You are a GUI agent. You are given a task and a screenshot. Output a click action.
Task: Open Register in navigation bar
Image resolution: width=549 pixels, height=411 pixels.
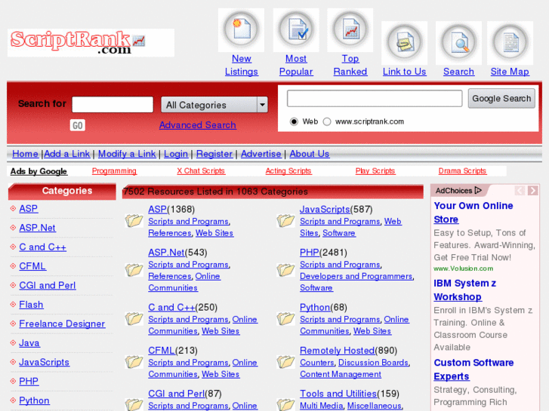(x=214, y=154)
